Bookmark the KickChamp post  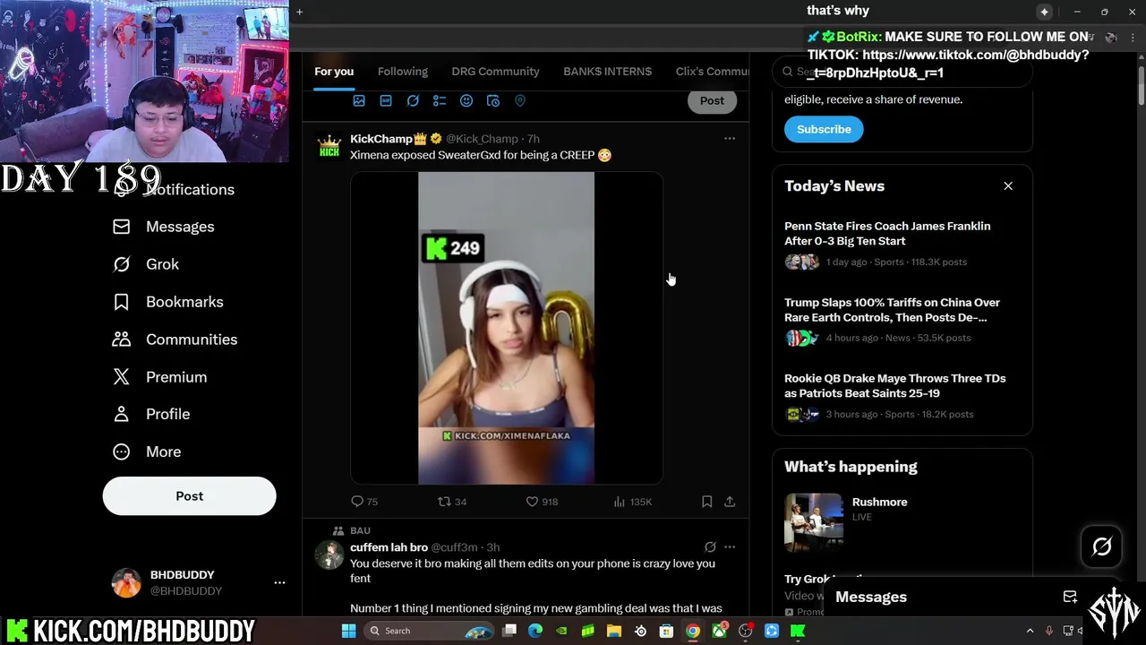click(x=706, y=502)
